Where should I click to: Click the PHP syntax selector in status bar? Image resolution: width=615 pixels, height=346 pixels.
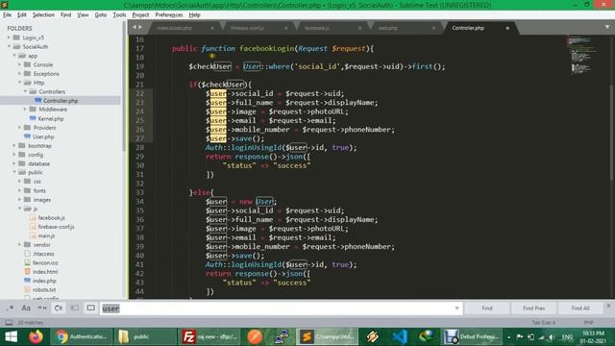click(588, 323)
